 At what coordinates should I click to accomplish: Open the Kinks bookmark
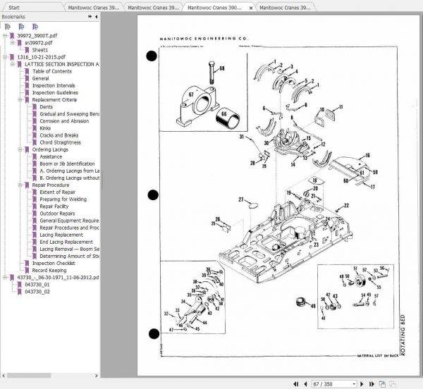click(45, 128)
